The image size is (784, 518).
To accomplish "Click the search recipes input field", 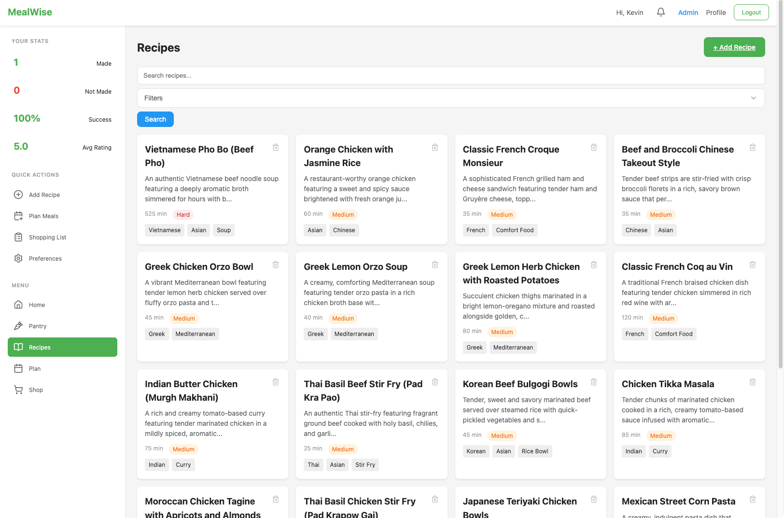I will click(450, 76).
